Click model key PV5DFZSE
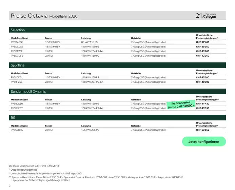Image resolution: width=235 pixels, height=190 pixels. [x=17, y=51]
